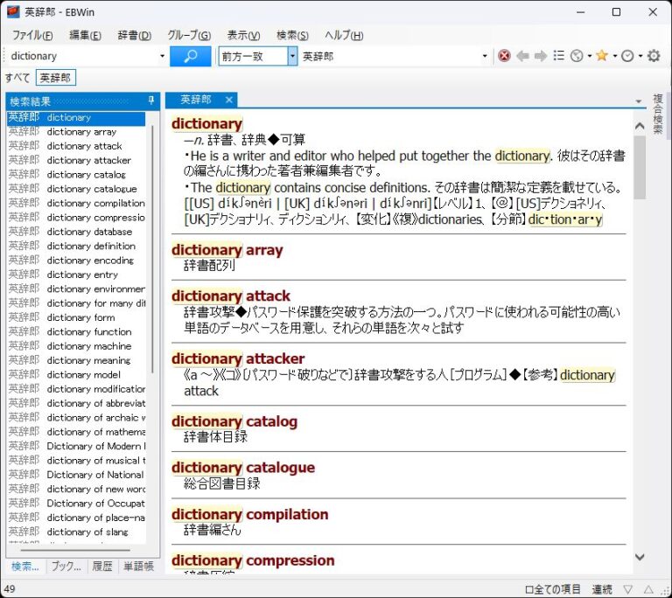Click the content pane vertical scrollbar down arrow
672x598 pixels.
click(x=640, y=557)
